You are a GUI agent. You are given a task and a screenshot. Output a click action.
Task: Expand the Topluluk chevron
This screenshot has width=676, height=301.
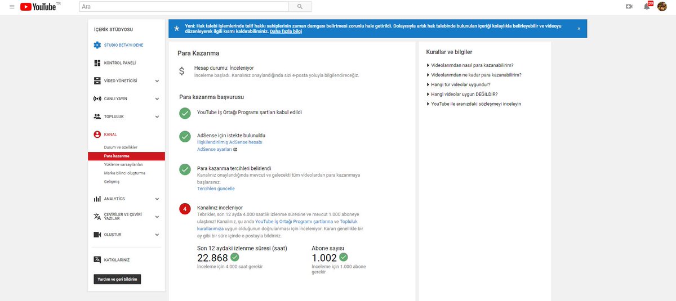(157, 117)
